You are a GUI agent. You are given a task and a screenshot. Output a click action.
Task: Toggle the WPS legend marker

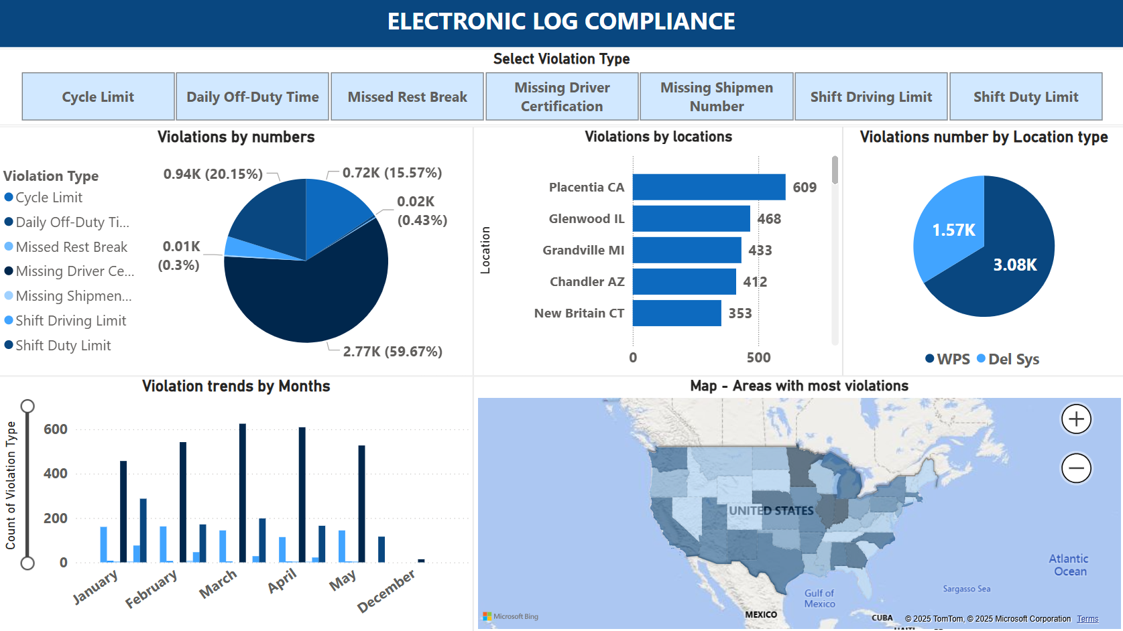coord(930,359)
